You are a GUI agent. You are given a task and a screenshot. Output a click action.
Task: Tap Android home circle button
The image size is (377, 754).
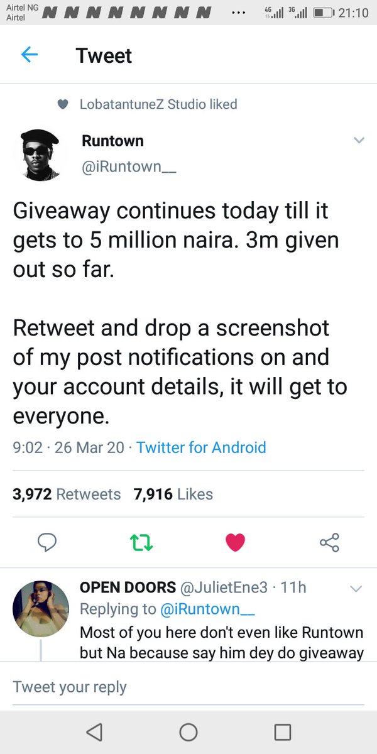click(x=188, y=731)
